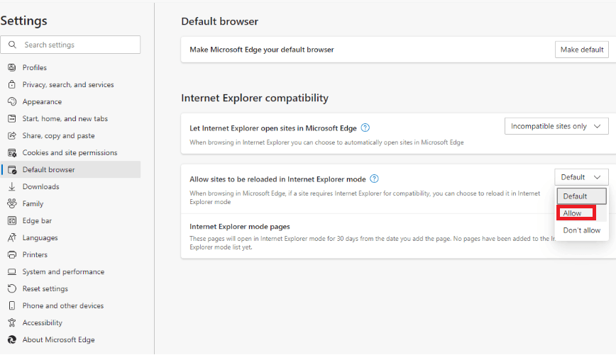This screenshot has height=355, width=616.
Task: Open the Incompatible sites only dropdown
Action: 556,126
